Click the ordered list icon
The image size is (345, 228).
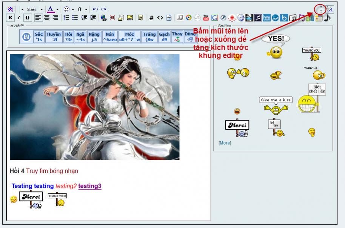66,17
